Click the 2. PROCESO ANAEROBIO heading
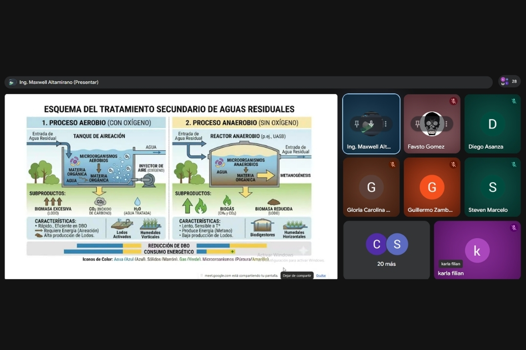Screen dimensions: 526x350 pos(242,122)
